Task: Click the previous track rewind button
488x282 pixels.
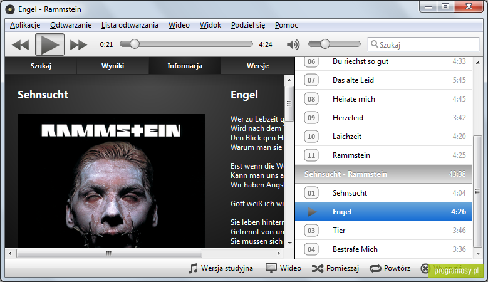Action: pos(20,45)
